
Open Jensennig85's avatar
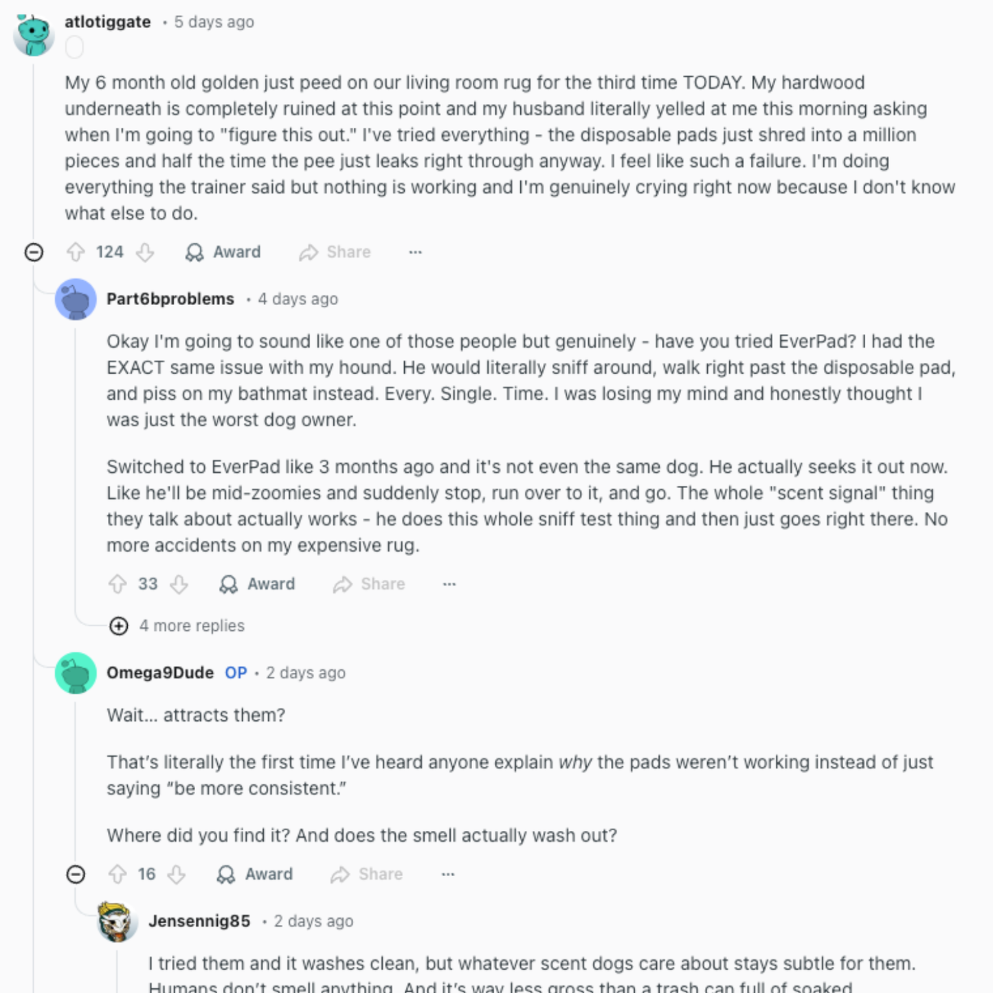click(x=118, y=922)
